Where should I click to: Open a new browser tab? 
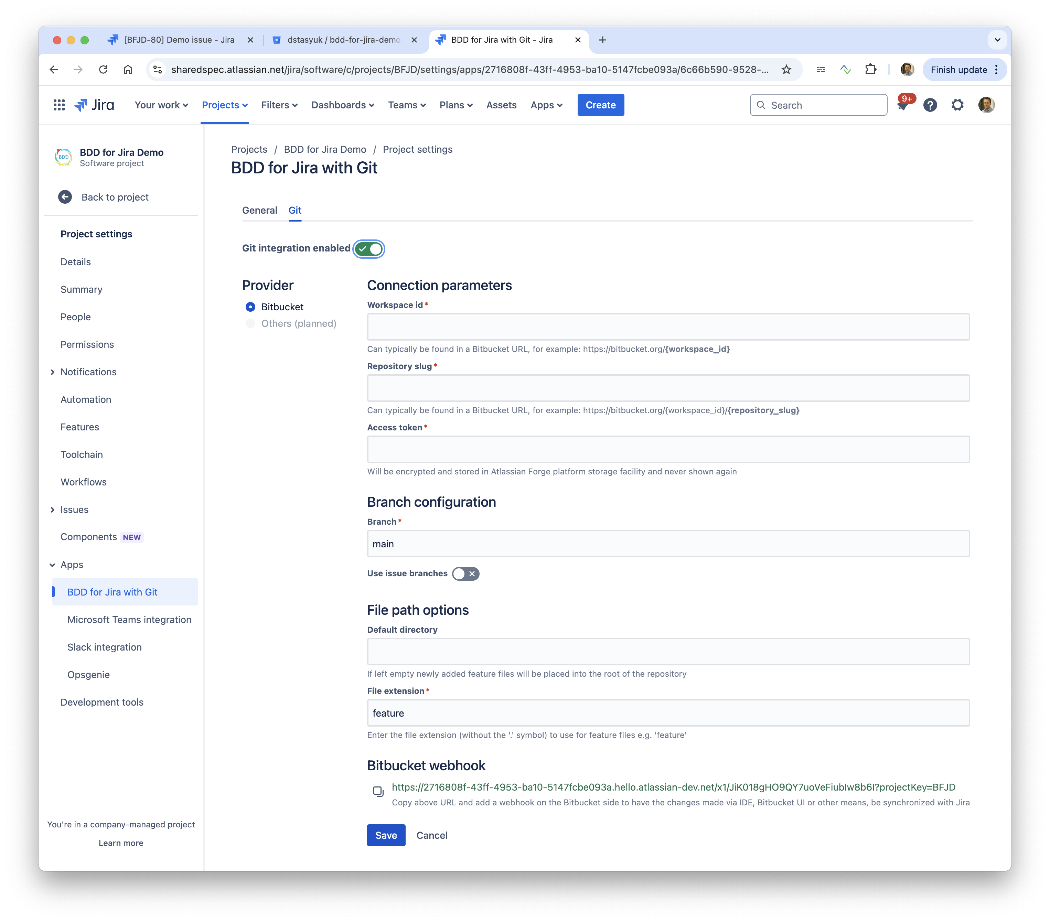pyautogui.click(x=602, y=40)
